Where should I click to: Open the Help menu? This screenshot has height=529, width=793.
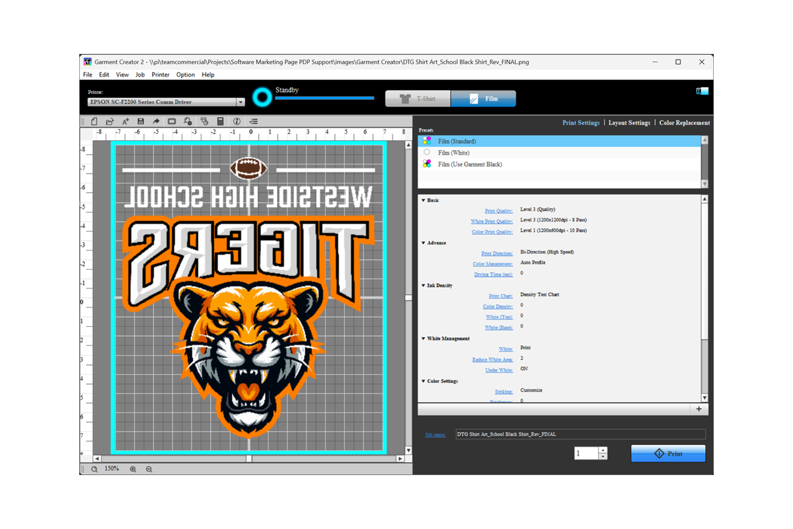208,75
